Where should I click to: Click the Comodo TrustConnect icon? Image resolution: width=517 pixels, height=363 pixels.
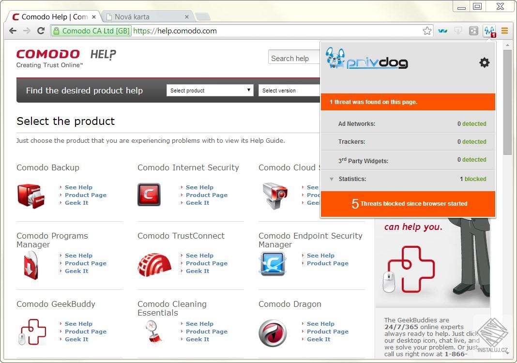point(154,264)
